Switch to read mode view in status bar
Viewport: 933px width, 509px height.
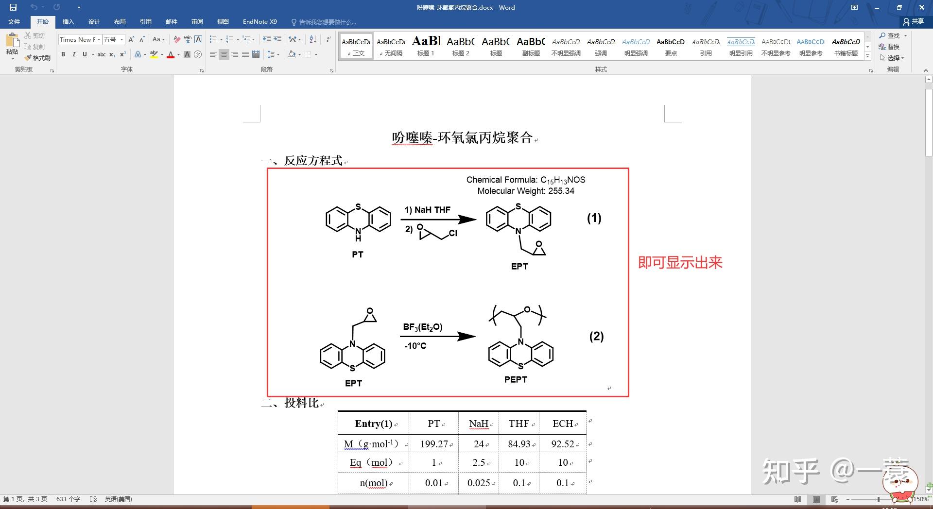(797, 499)
